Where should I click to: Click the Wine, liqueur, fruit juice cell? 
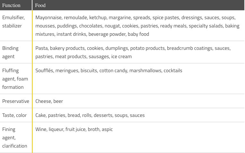[x=138, y=137]
